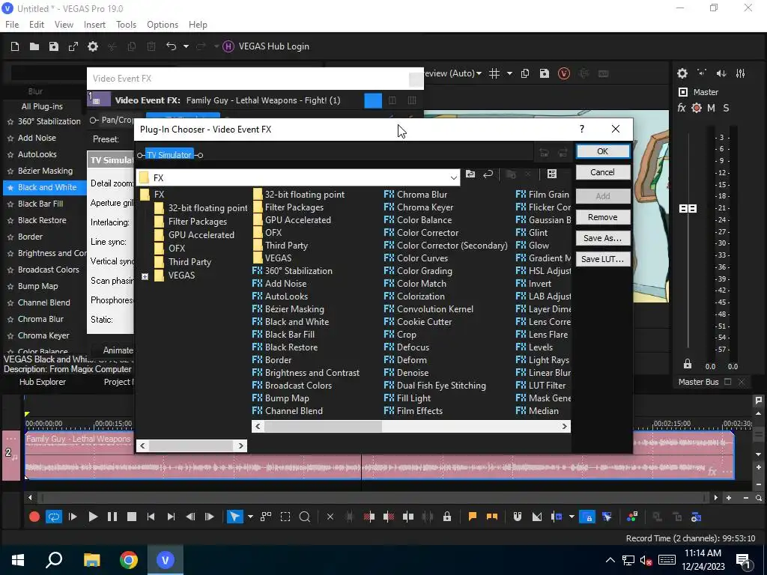The image size is (767, 575).
Task: Click the Stop button in transport
Action: [132, 517]
